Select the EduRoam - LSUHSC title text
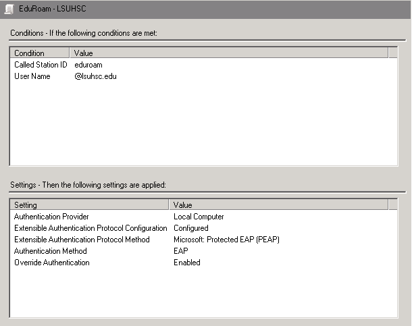 53,9
